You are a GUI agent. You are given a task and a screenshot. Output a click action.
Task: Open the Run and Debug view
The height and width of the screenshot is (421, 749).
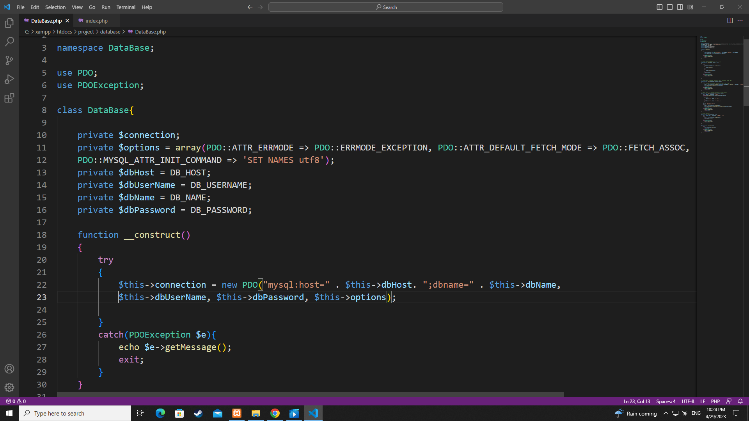tap(9, 79)
